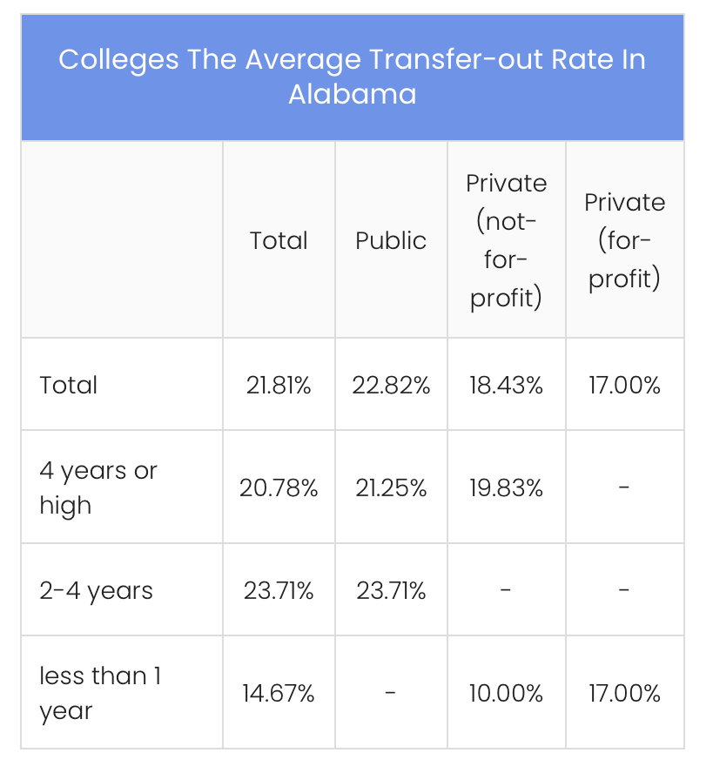Image resolution: width=713 pixels, height=773 pixels.
Task: Click the 21.25% cell
Action: tap(391, 488)
